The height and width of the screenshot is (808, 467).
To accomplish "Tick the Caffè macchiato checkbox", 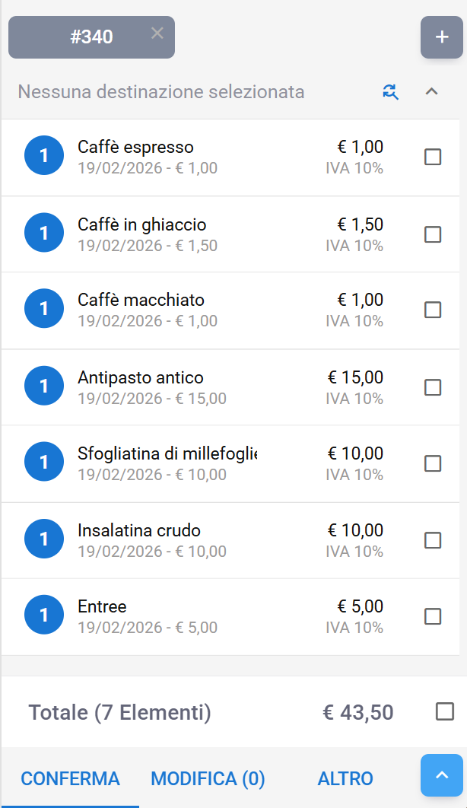I will click(433, 310).
